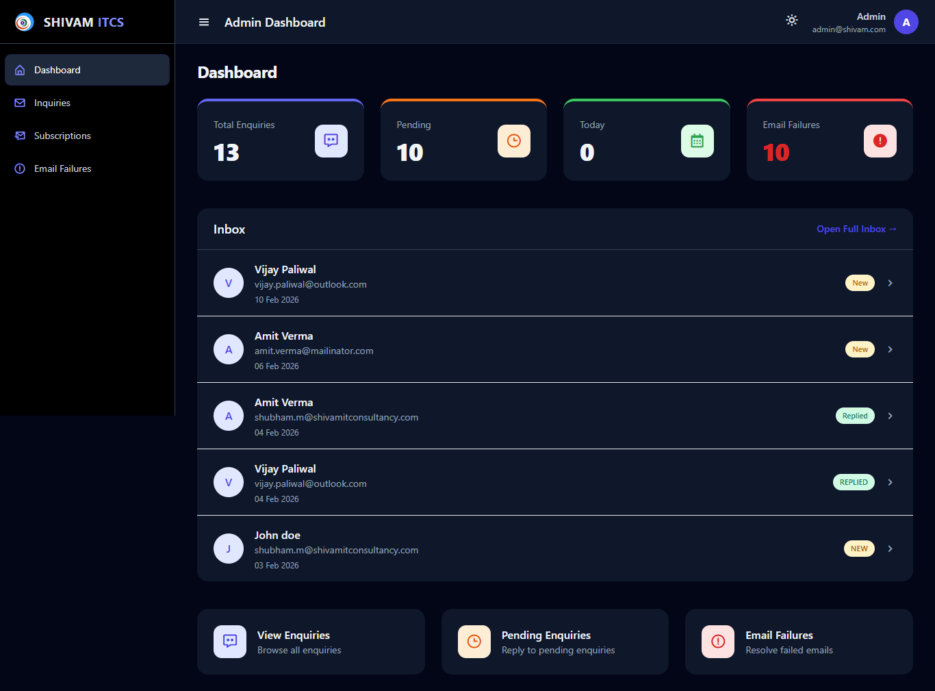Click the Replied badge on 04 Feb Amit Verma
The width and height of the screenshot is (935, 691).
pos(854,416)
